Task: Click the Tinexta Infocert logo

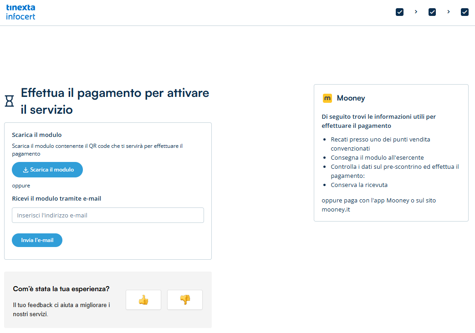Action: coord(20,12)
